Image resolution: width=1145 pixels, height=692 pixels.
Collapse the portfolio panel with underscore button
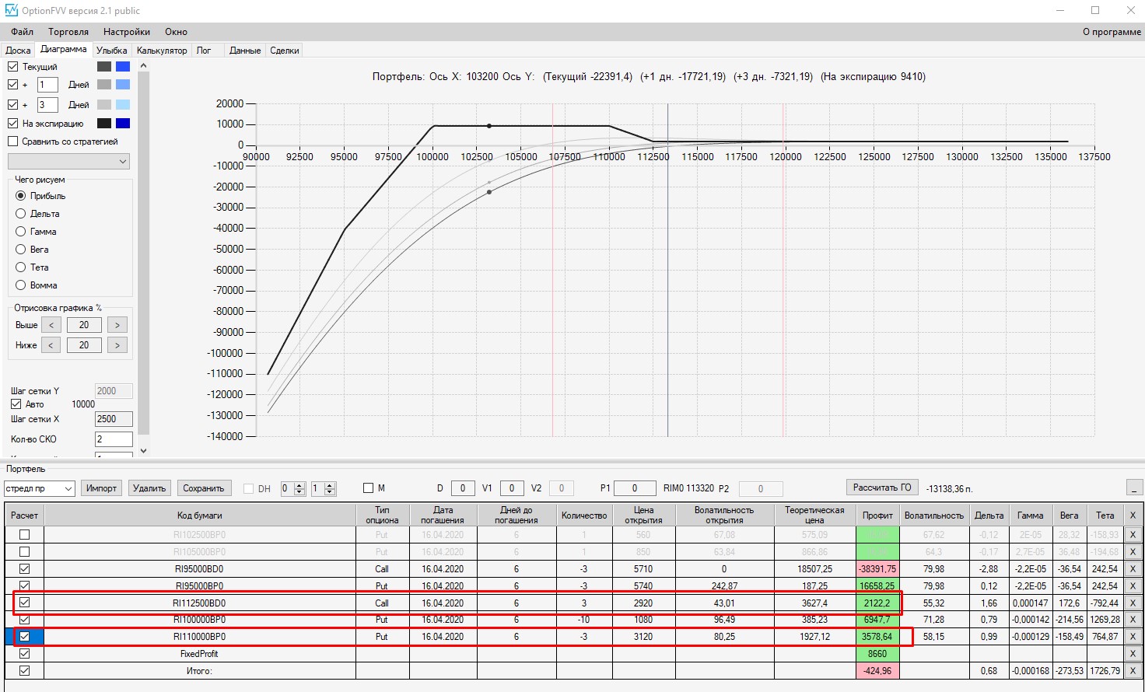pyautogui.click(x=1134, y=488)
